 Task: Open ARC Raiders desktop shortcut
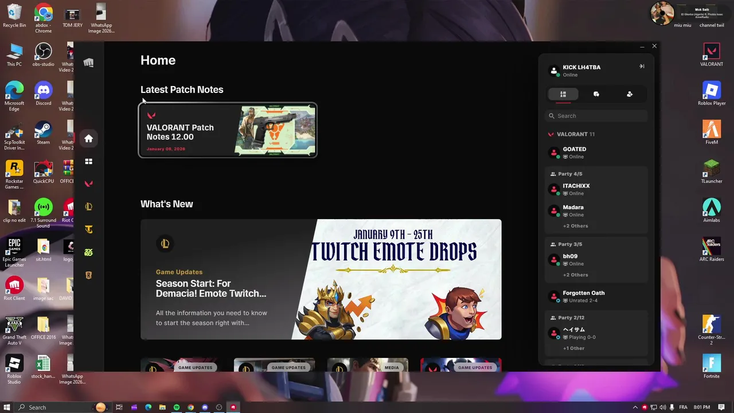(712, 250)
